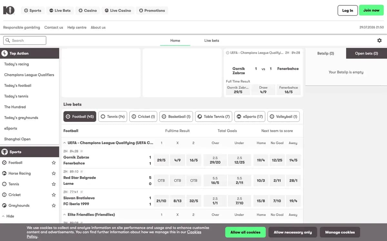Favorite Horse Racing with its star icon

coord(54,173)
